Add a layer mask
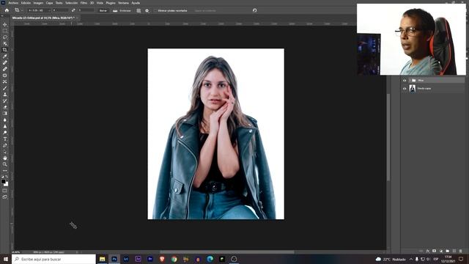The width and height of the screenshot is (469, 264). coord(435,251)
